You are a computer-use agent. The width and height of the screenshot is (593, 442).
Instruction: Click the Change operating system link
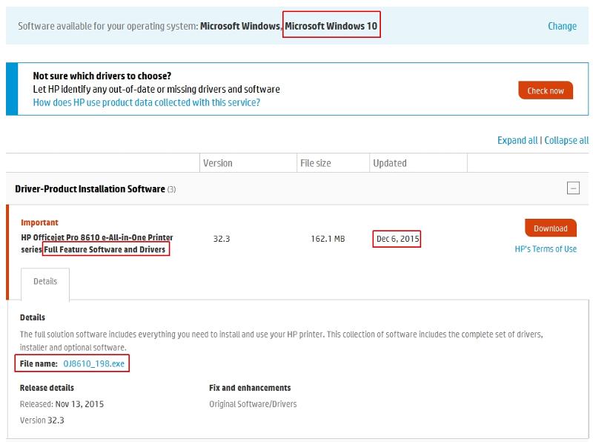[562, 26]
